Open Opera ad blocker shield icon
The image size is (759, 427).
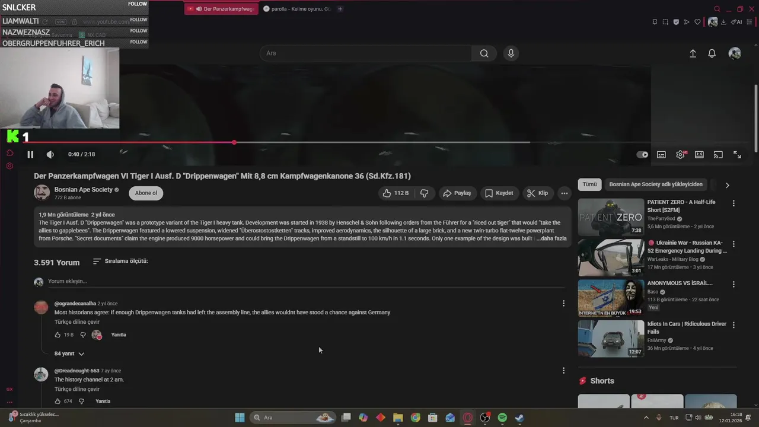(x=676, y=22)
